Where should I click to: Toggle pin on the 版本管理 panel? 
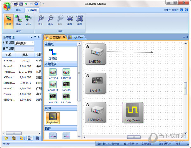(35, 37)
